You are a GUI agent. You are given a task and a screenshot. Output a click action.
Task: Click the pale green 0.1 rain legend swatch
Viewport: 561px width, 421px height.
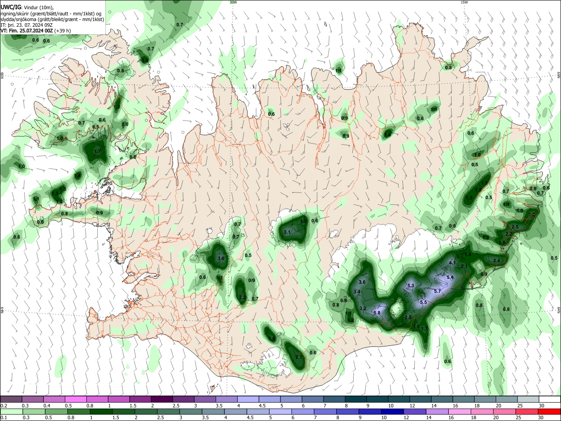click(11, 412)
